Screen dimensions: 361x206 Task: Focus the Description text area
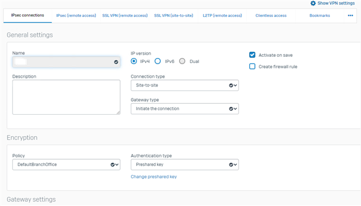click(x=67, y=97)
